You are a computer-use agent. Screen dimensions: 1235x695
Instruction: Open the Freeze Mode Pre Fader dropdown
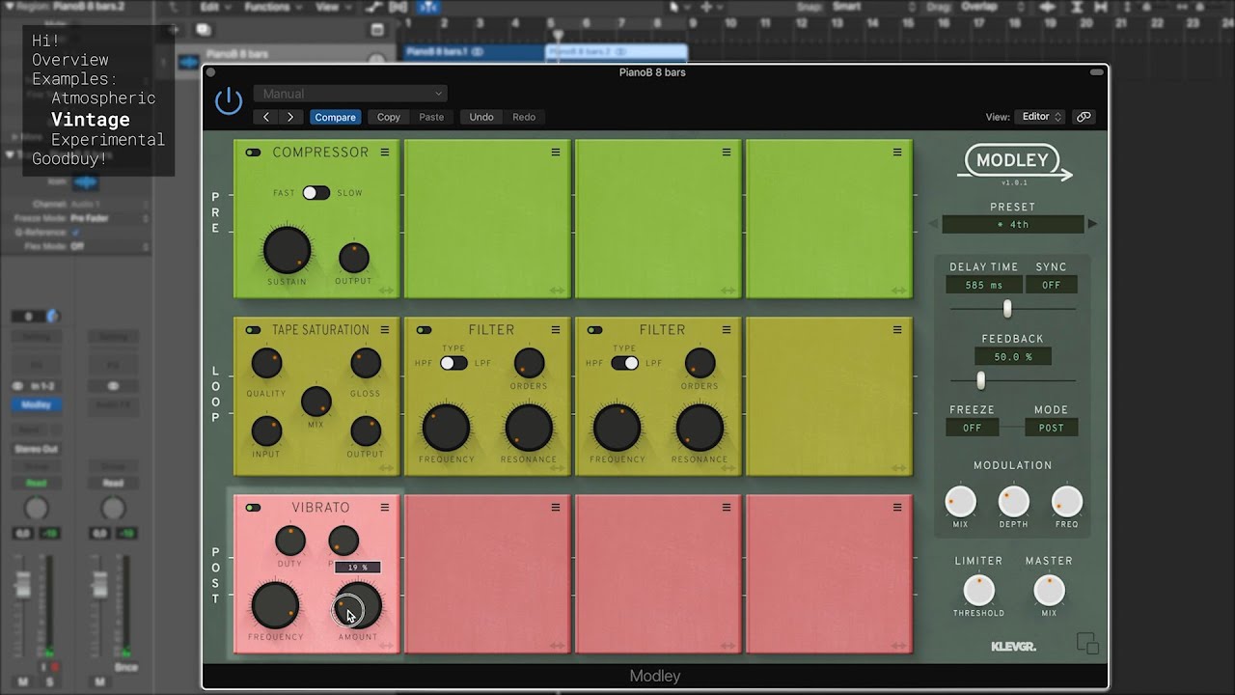point(108,219)
